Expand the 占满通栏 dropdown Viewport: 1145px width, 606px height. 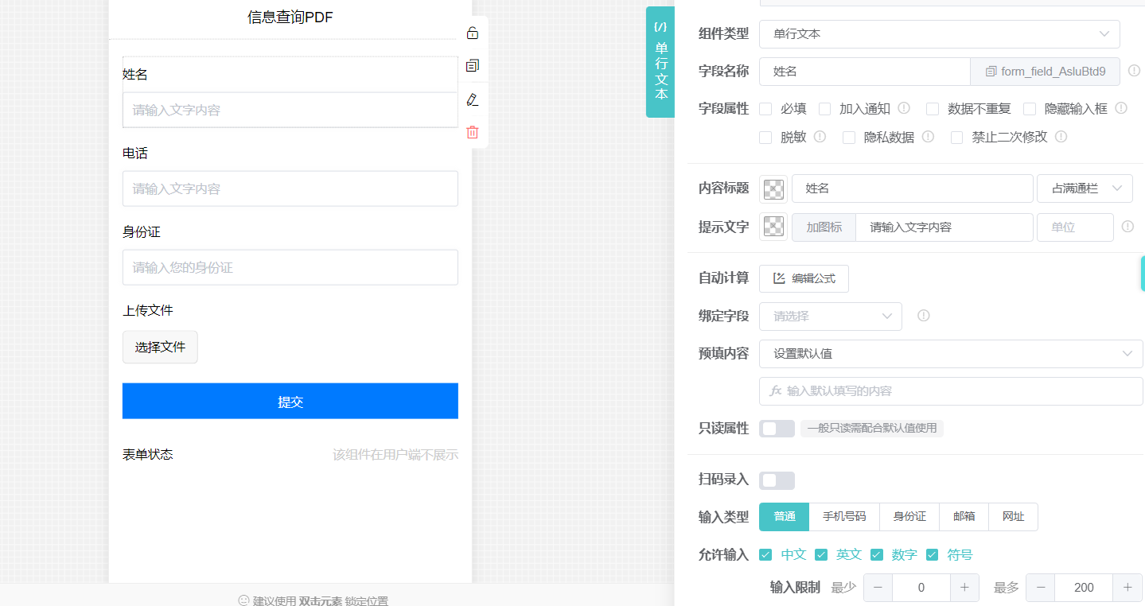pos(1085,188)
